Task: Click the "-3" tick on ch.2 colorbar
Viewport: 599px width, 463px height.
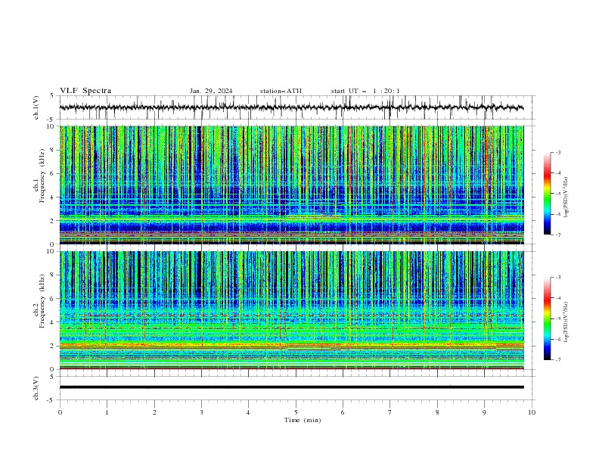Action: tap(558, 278)
